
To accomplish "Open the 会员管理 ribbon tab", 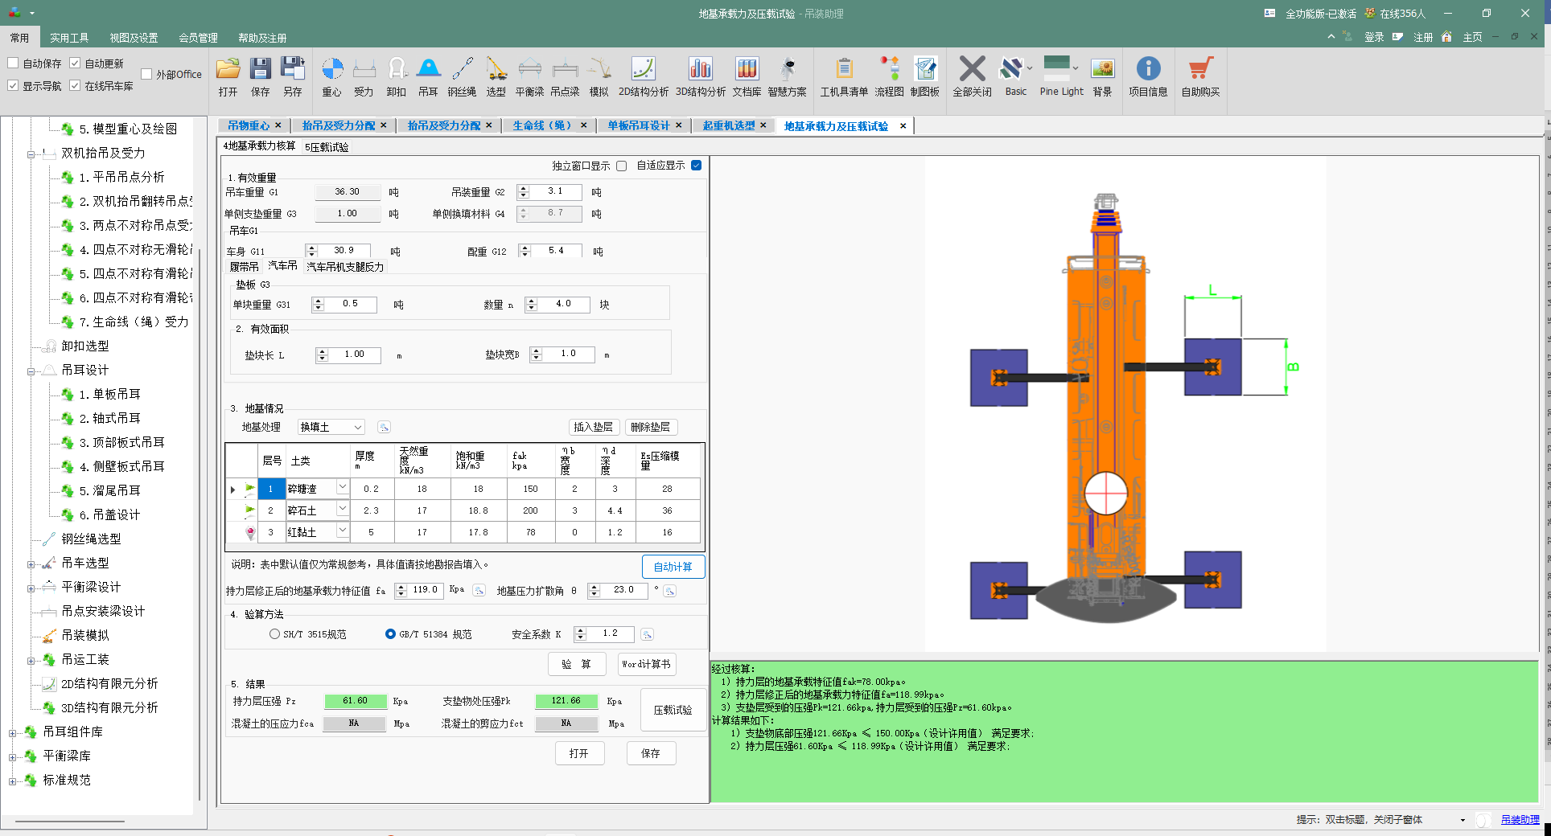I will click(x=198, y=38).
